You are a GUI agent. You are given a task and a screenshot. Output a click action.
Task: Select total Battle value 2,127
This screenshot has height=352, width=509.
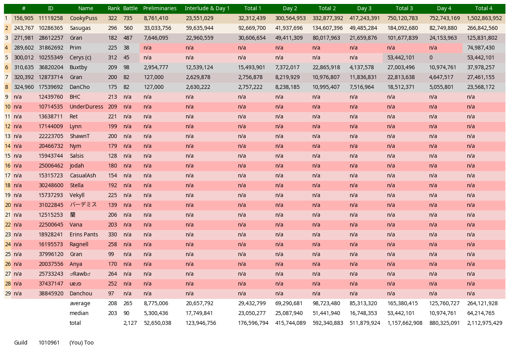pyautogui.click(x=130, y=323)
